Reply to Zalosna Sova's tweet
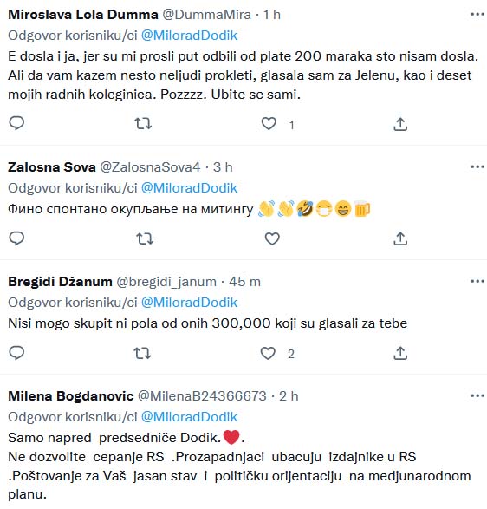The image size is (487, 509). [16, 238]
